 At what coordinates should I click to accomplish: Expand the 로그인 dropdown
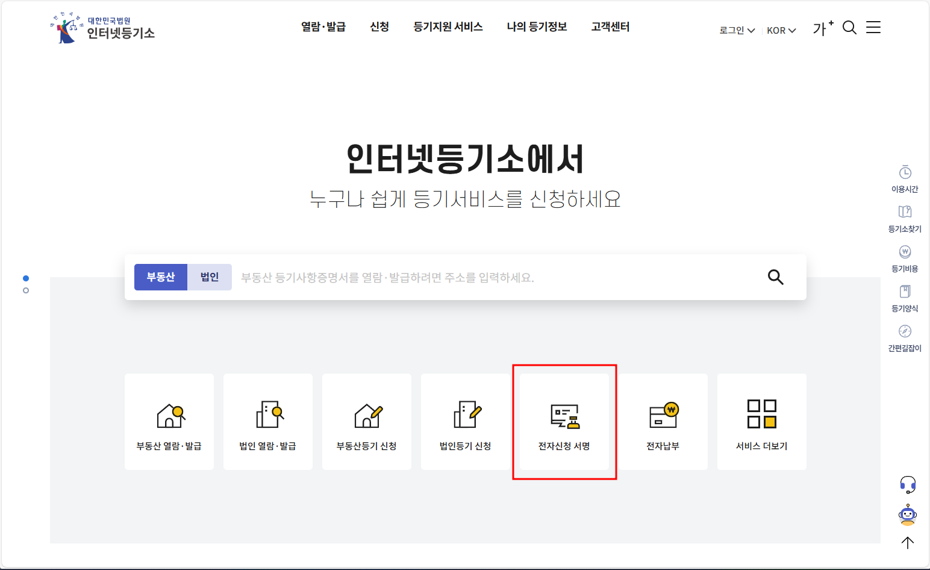(737, 30)
